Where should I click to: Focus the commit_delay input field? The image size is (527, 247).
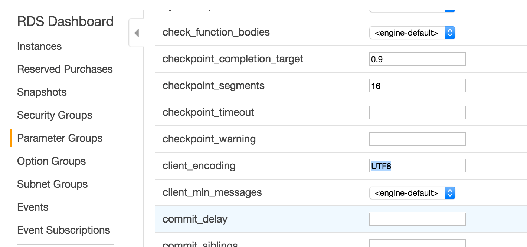point(417,219)
